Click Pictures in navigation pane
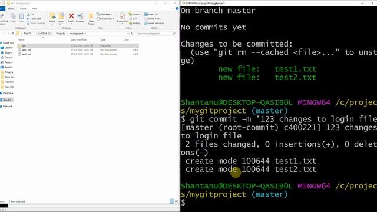Viewport: 377px width, 212px height. 7,62
